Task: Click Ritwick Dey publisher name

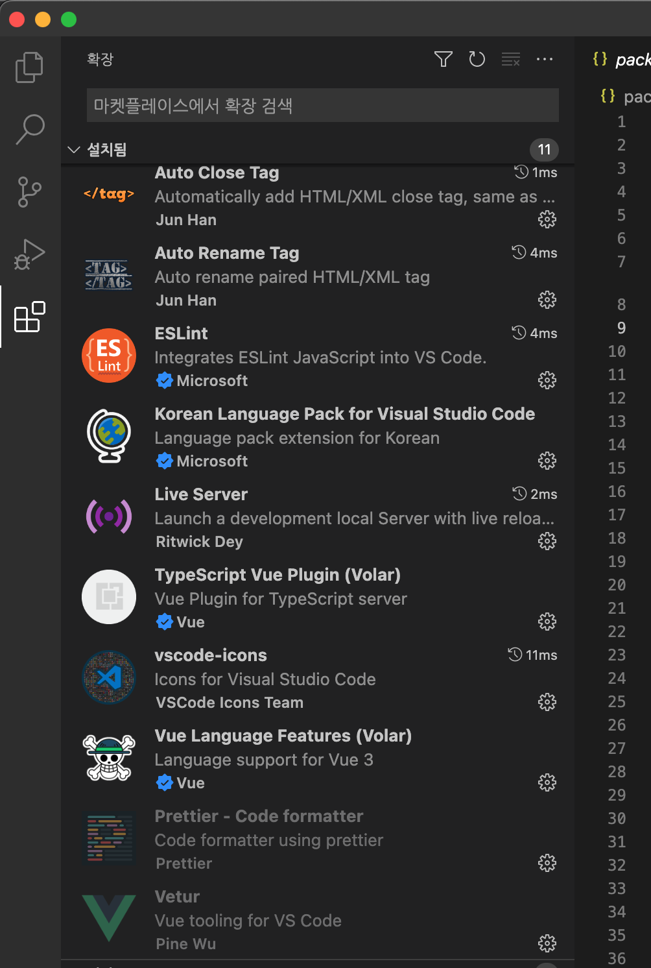Action: click(x=200, y=542)
